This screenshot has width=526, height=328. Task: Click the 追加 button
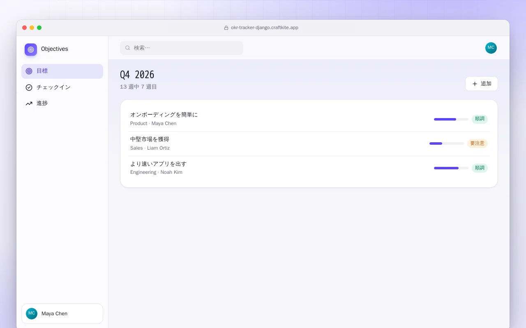(482, 84)
